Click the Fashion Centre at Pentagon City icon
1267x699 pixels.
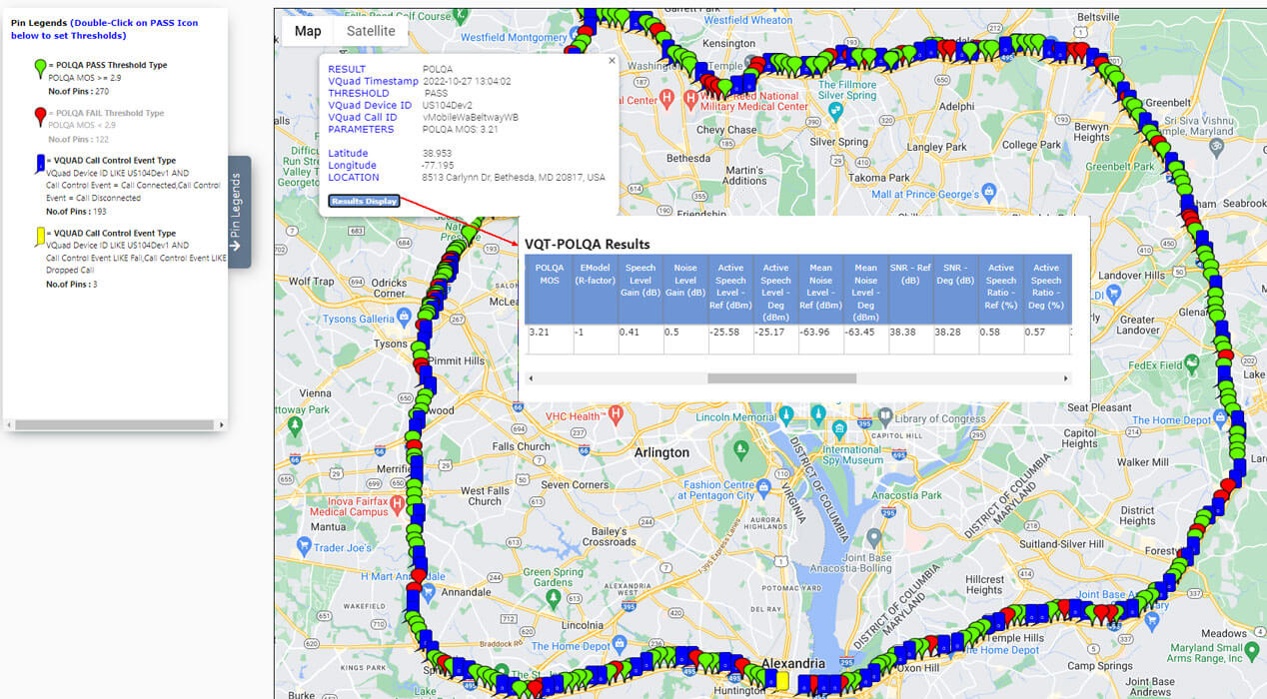point(765,486)
